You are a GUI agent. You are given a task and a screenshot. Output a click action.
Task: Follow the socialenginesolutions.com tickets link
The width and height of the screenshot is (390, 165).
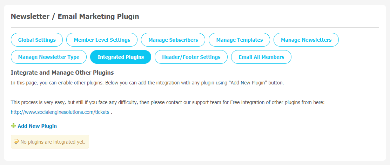[x=60, y=112]
